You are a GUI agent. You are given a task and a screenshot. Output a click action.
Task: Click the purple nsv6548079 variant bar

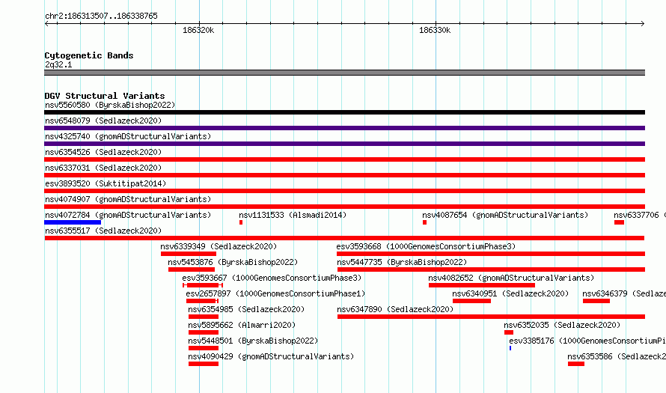pos(344,128)
